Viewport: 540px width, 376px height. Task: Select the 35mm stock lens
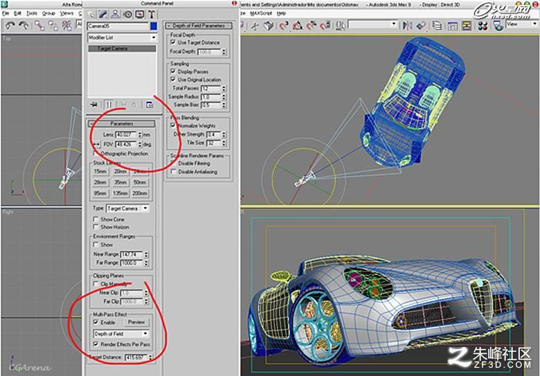pyautogui.click(x=120, y=182)
